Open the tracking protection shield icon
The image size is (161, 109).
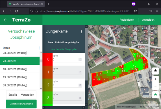point(32,11)
